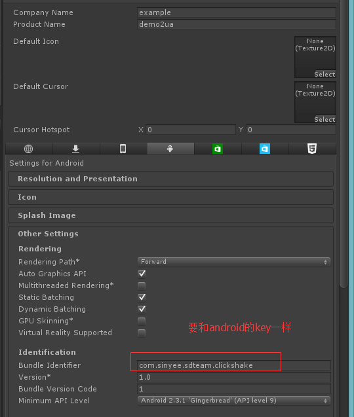Click the Bundle Identifier field
The image size is (354, 417).
234,365
